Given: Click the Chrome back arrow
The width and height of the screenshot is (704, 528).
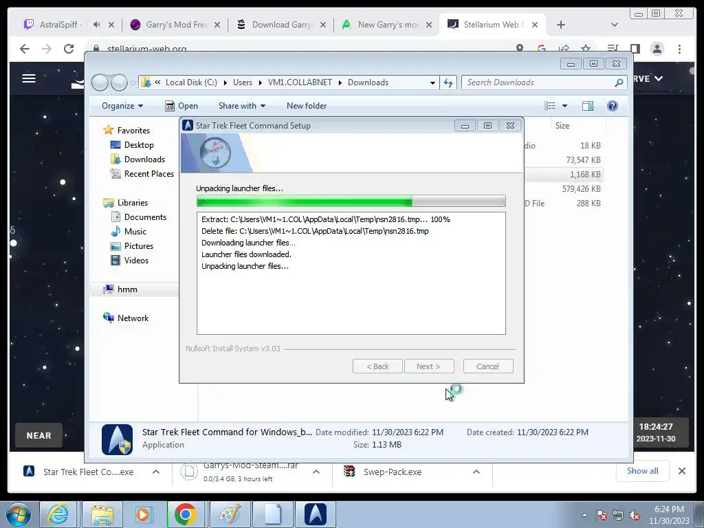Looking at the screenshot, I should 25,49.
